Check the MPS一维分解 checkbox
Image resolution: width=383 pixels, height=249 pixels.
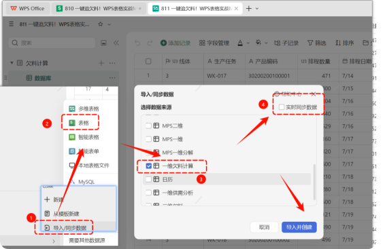(148, 153)
